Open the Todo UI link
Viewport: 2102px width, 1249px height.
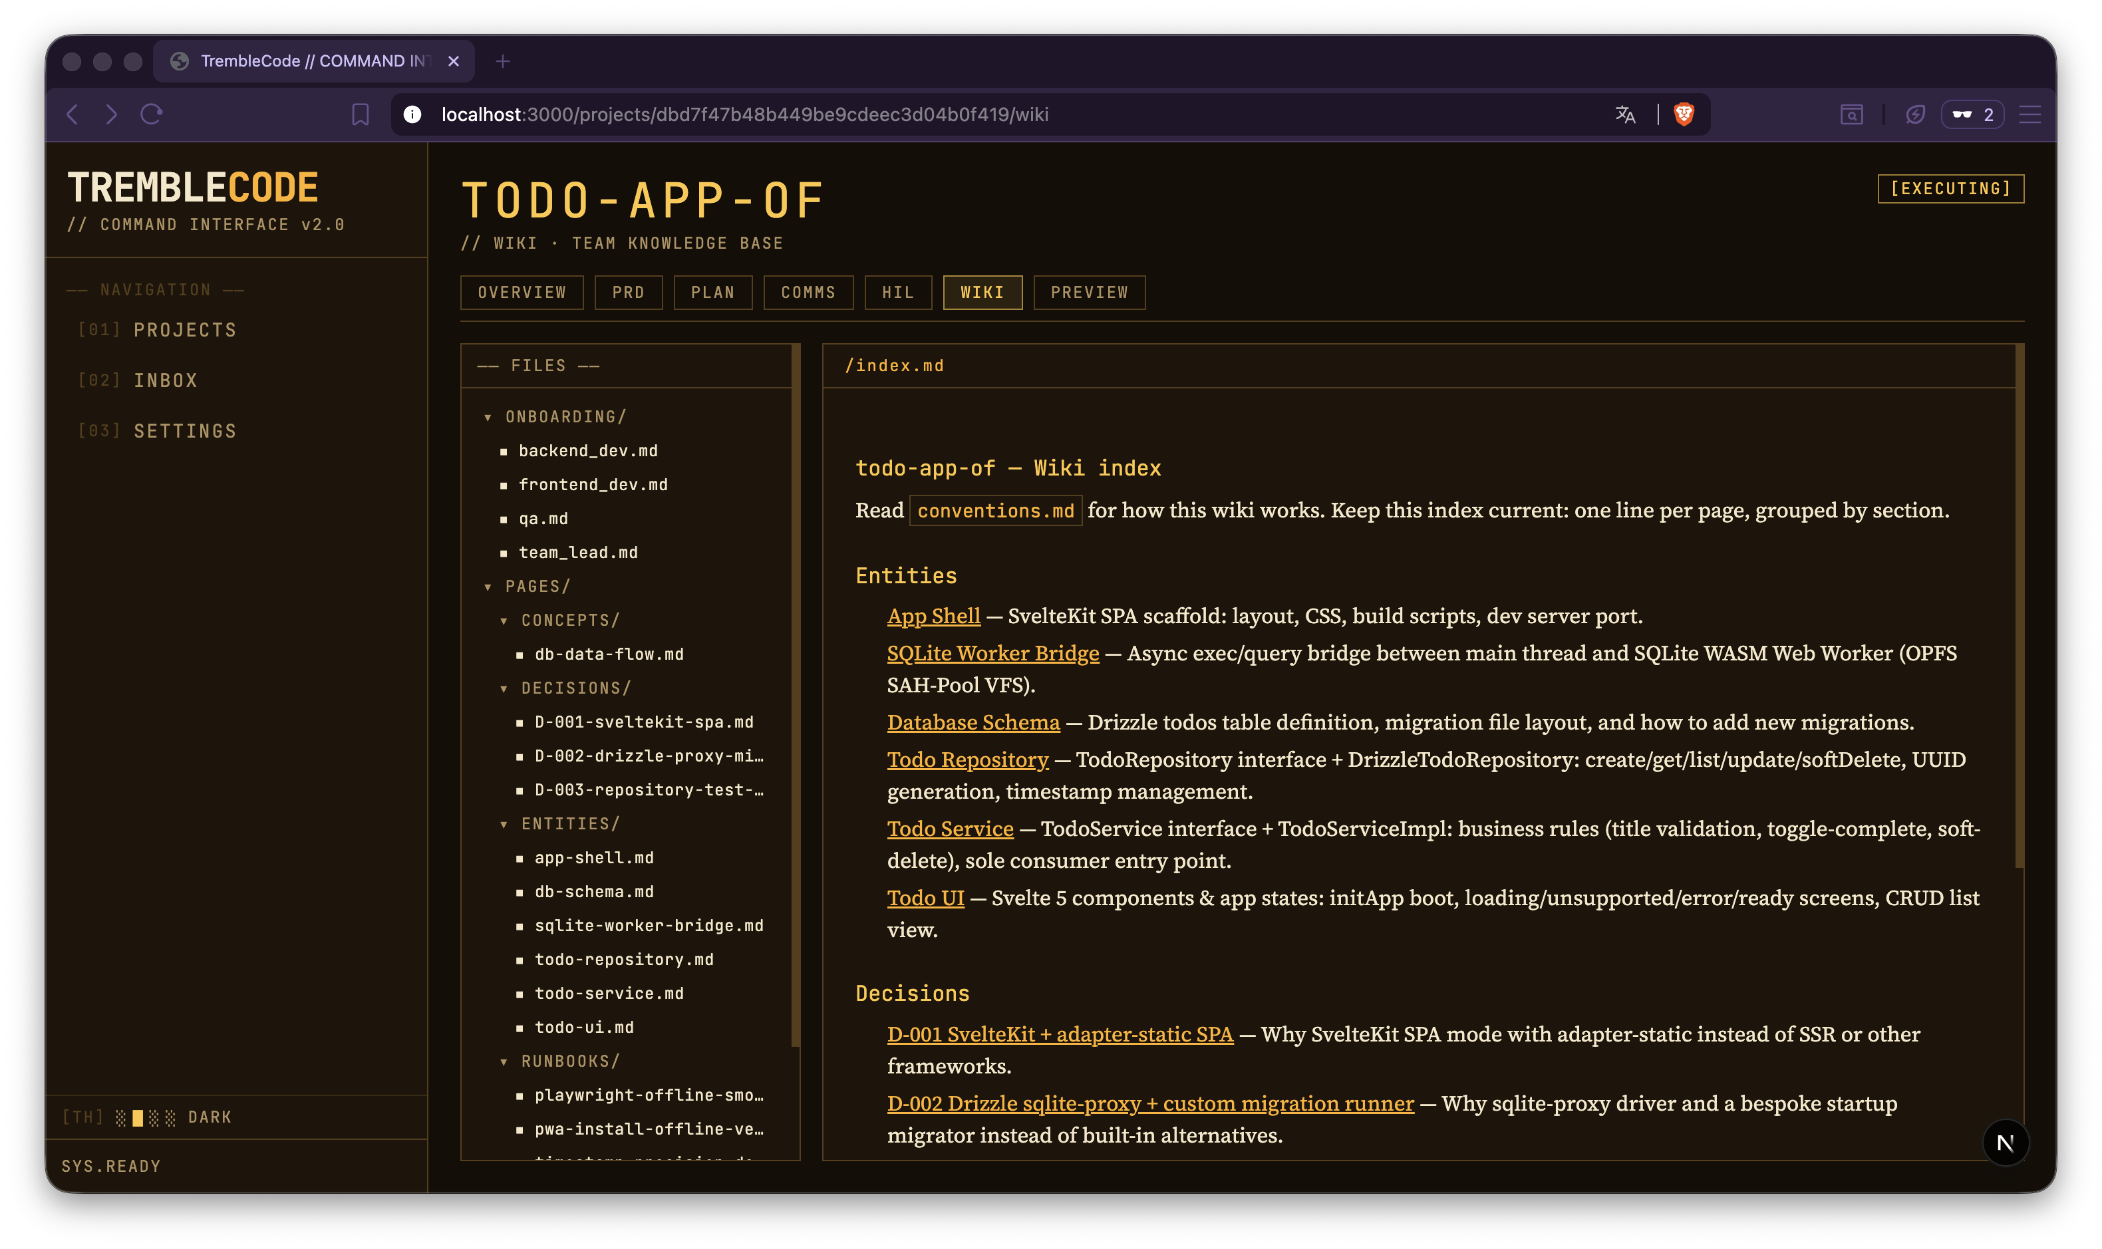(925, 898)
